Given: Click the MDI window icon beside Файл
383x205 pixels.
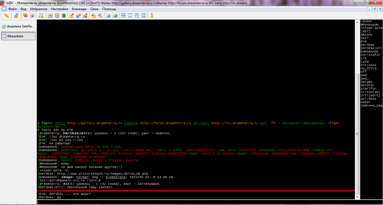Looking at the screenshot, I should (x=4, y=9).
